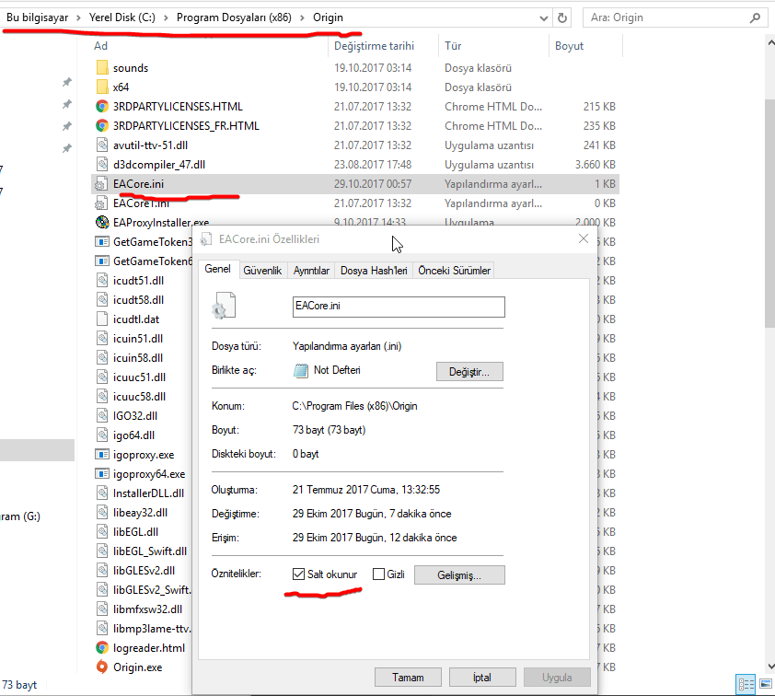Switch to details view layout icon
The width and height of the screenshot is (775, 696).
coord(746,684)
